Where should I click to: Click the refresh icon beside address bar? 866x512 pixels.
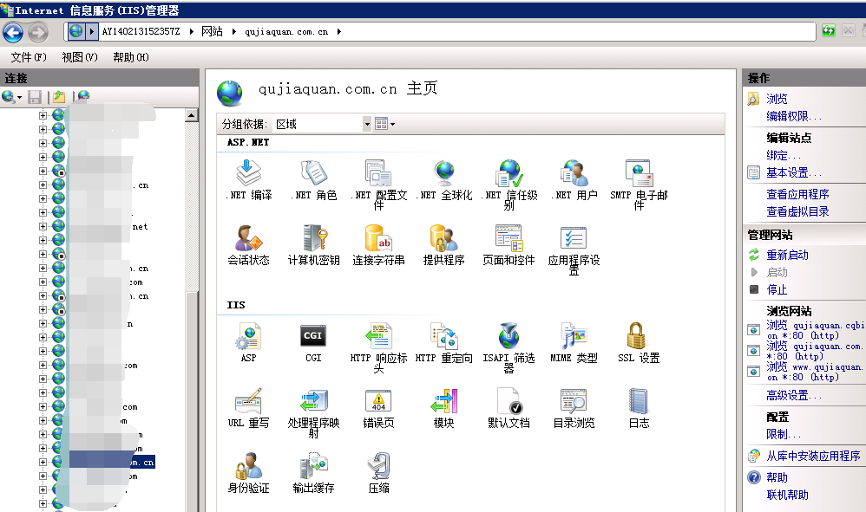[829, 31]
